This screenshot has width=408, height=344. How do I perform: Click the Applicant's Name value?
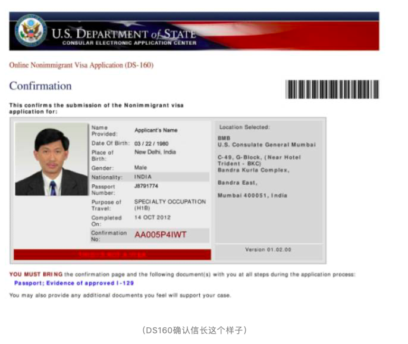[x=156, y=130]
